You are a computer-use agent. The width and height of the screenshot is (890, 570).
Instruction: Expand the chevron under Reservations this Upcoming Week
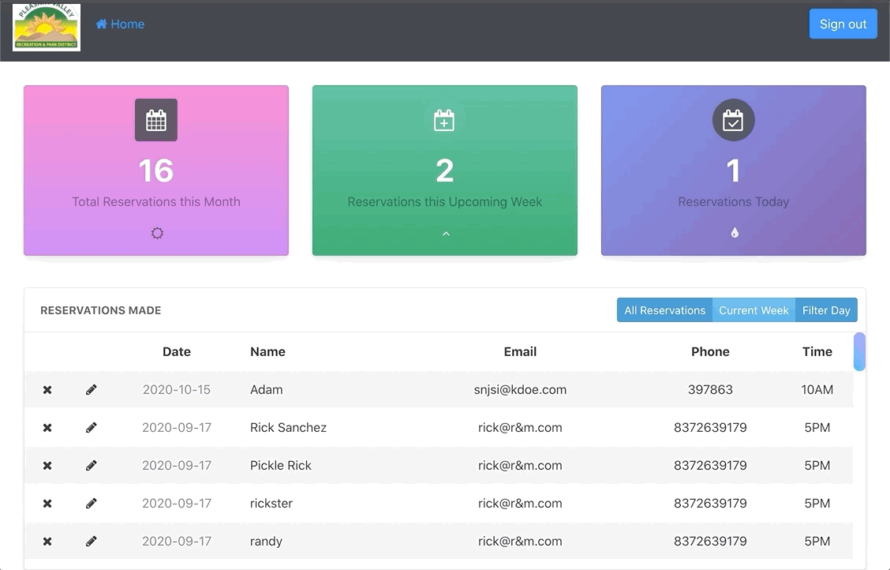point(446,234)
